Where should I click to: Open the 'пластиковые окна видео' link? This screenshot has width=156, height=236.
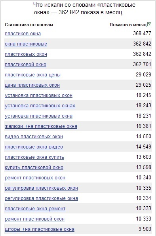tap(34, 147)
